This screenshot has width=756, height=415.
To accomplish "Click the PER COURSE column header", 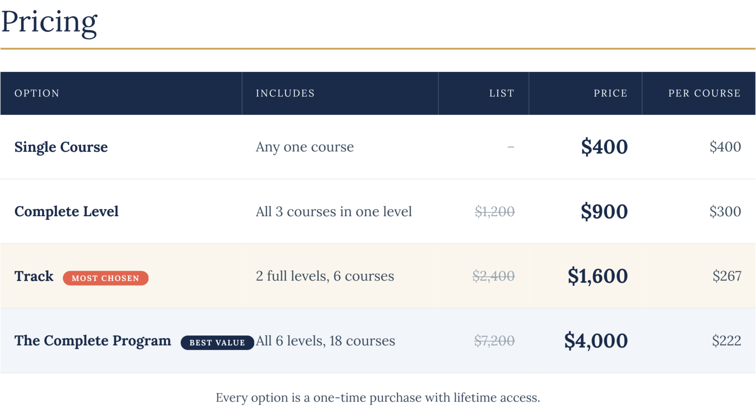I will click(705, 93).
